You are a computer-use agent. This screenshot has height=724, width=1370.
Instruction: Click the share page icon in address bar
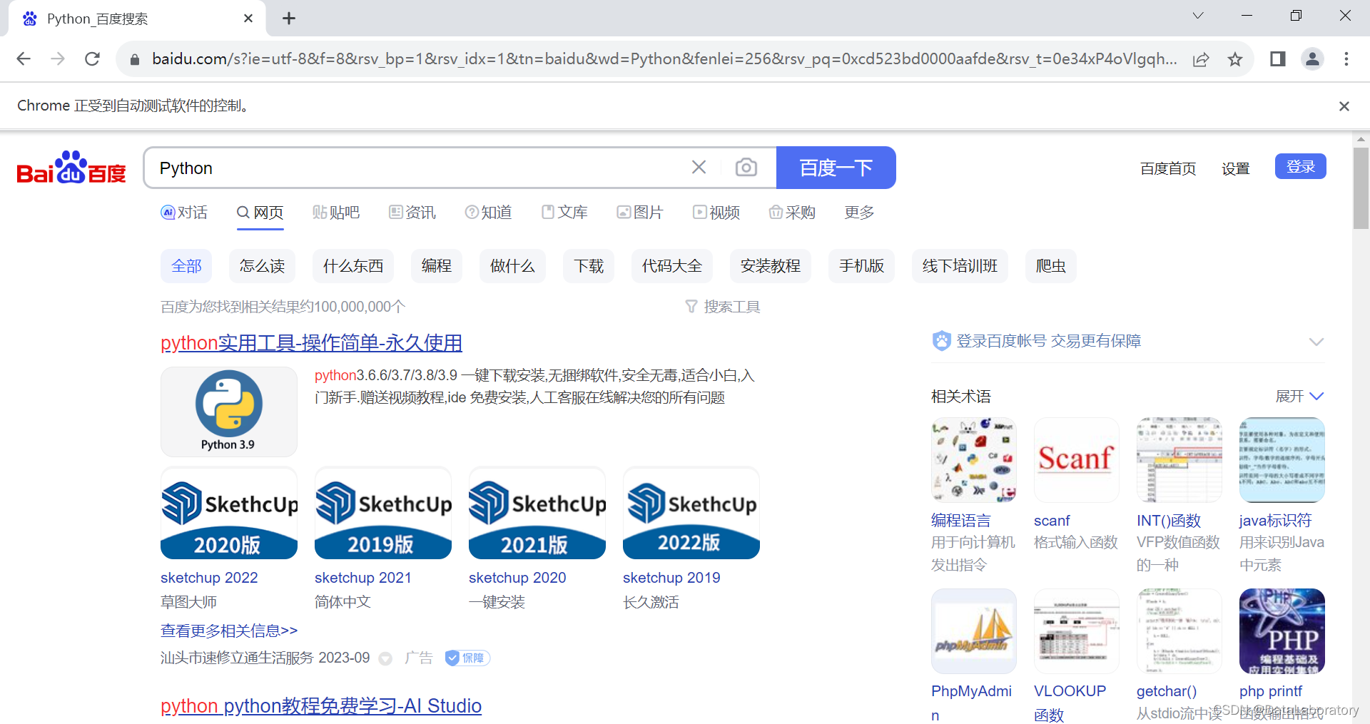(1201, 59)
